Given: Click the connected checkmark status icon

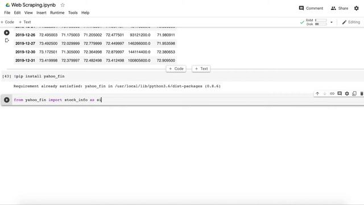Looking at the screenshot, I should [302, 22].
